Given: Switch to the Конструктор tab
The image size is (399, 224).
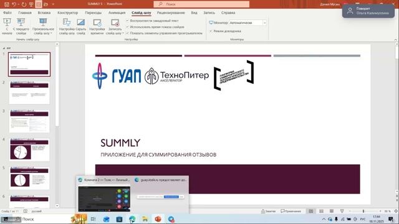Looking at the screenshot, I should pyautogui.click(x=68, y=12).
